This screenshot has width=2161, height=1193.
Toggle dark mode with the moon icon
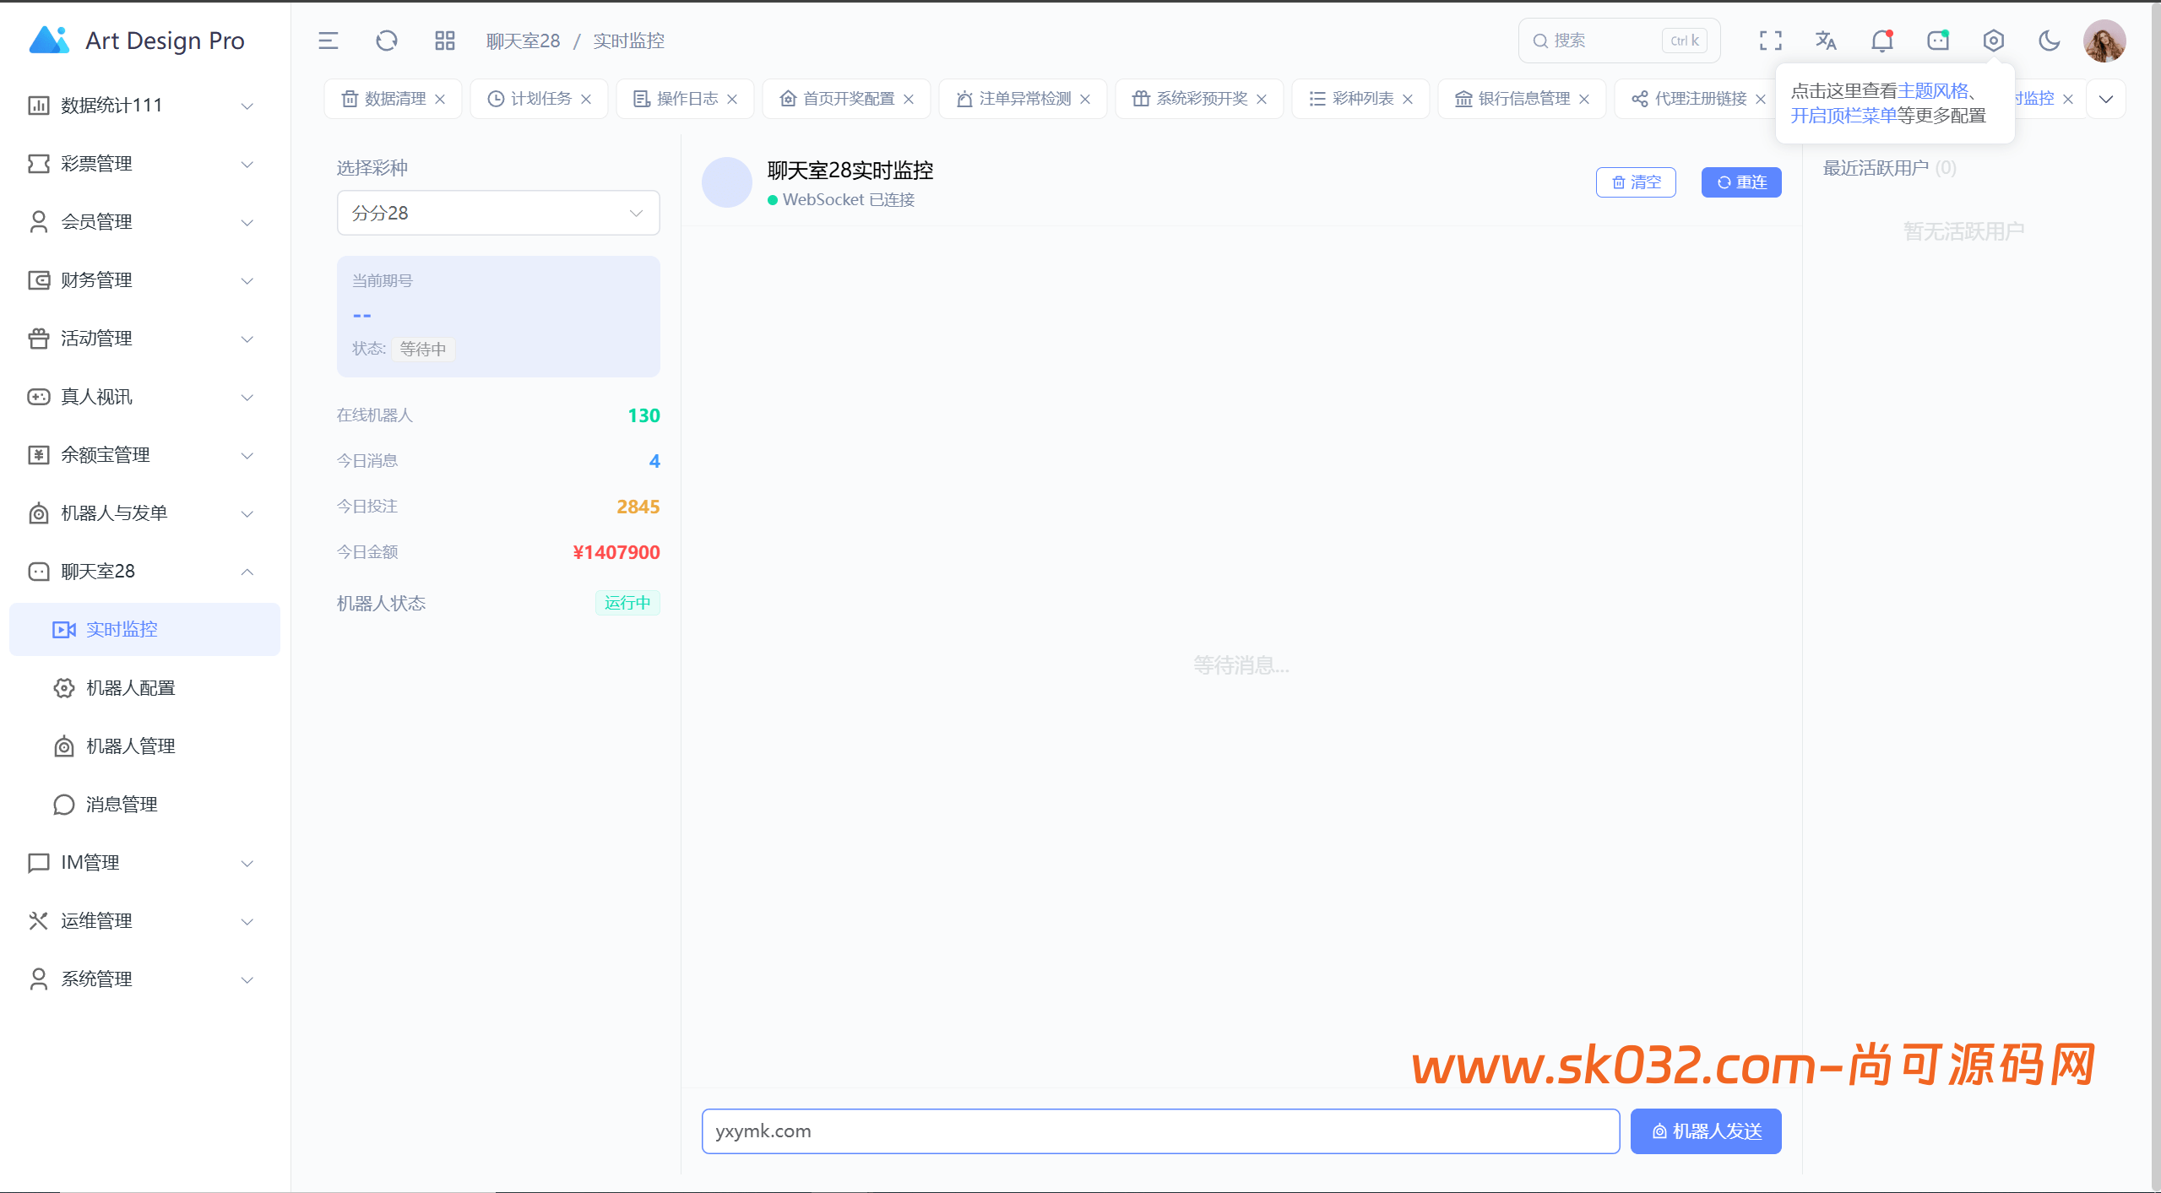click(x=2049, y=40)
